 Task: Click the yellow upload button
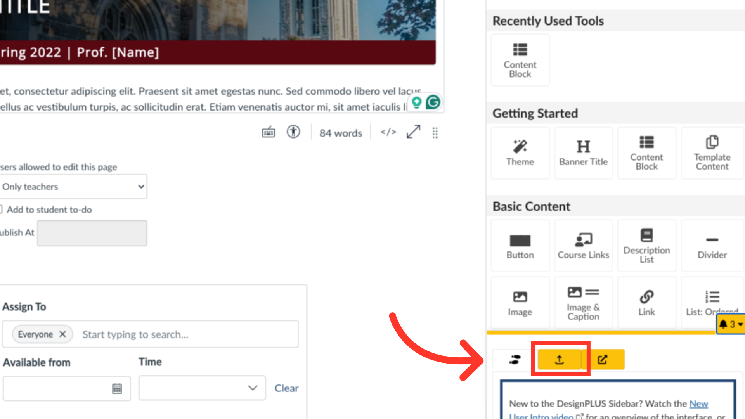click(x=559, y=360)
